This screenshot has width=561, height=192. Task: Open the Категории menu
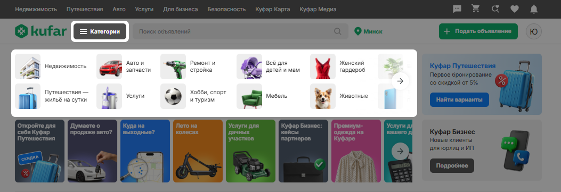click(100, 31)
